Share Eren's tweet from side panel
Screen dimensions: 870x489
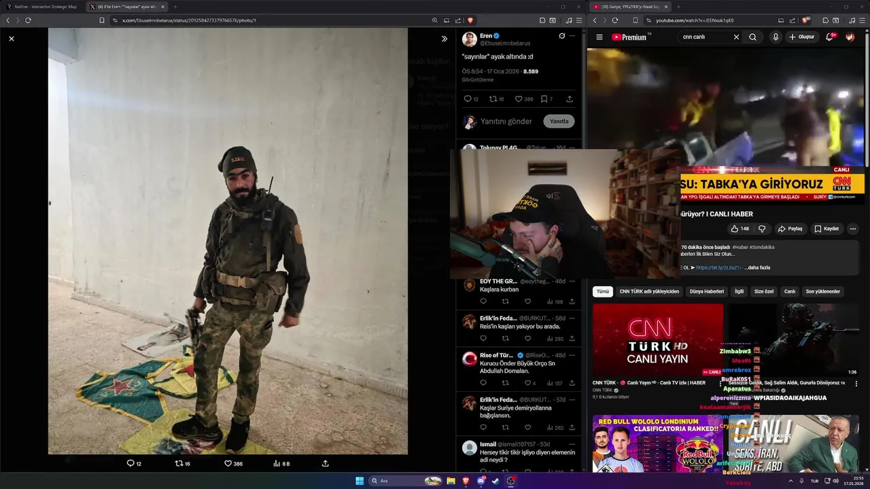[x=570, y=99]
